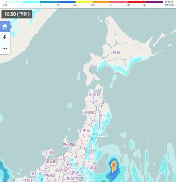
Task: Click the 岐阜県 prefecture label
Action: coord(49,175)
